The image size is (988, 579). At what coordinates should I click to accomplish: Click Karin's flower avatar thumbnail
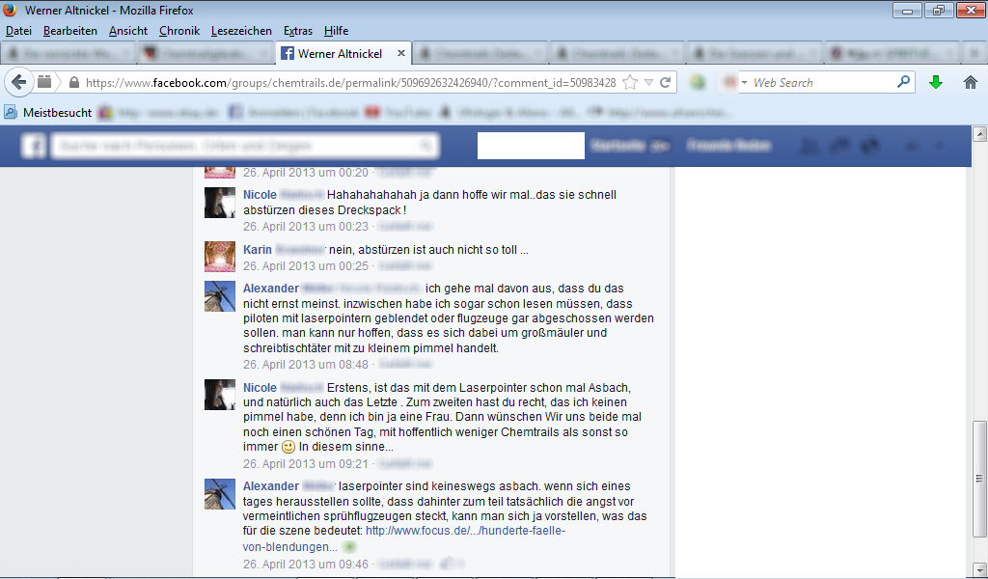[220, 257]
